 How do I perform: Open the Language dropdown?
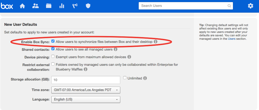tap(86, 99)
